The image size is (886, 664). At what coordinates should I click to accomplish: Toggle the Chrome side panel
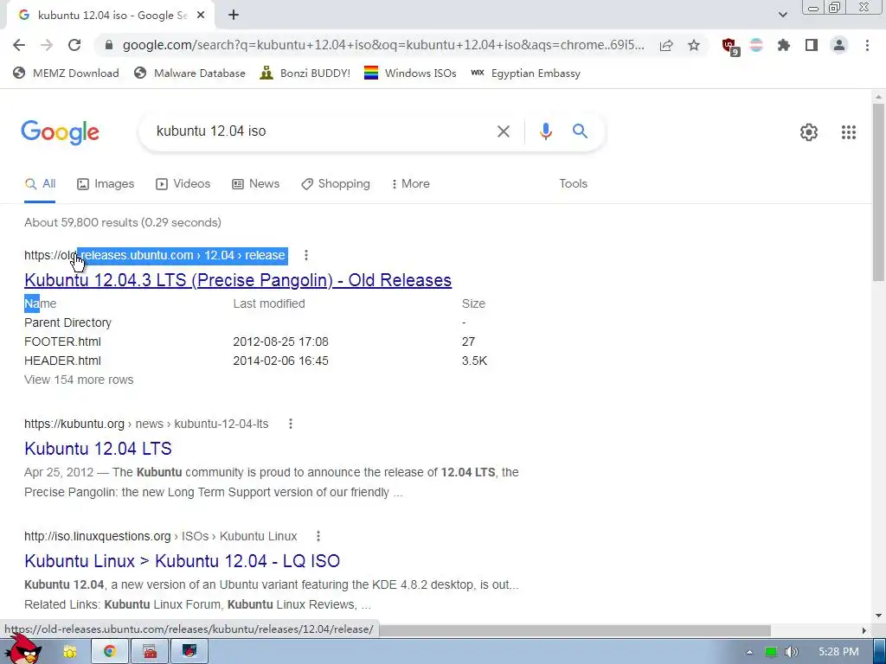pos(812,45)
